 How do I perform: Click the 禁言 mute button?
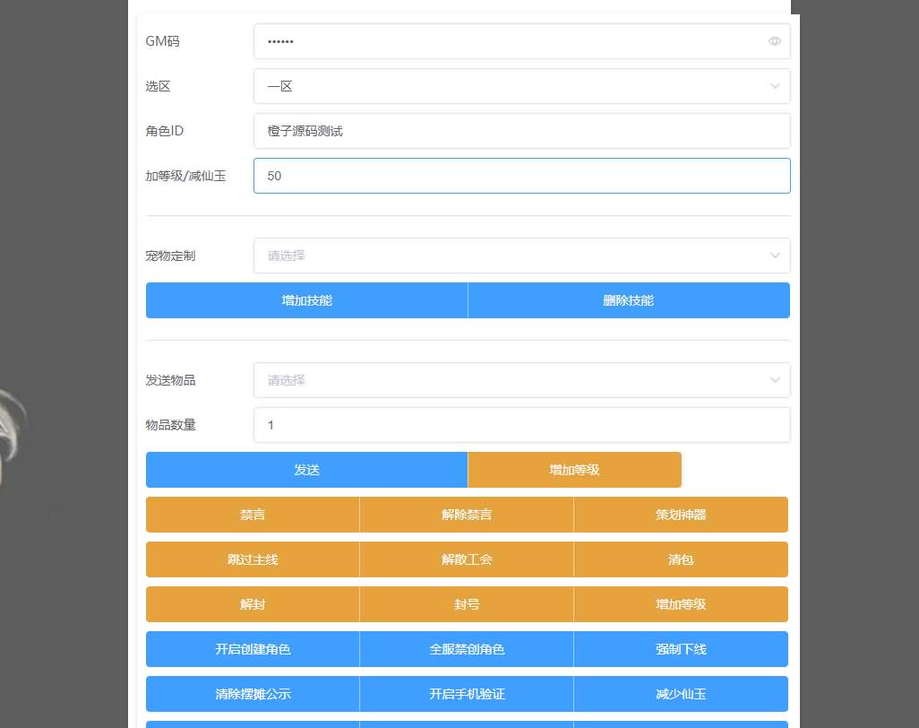pos(253,515)
